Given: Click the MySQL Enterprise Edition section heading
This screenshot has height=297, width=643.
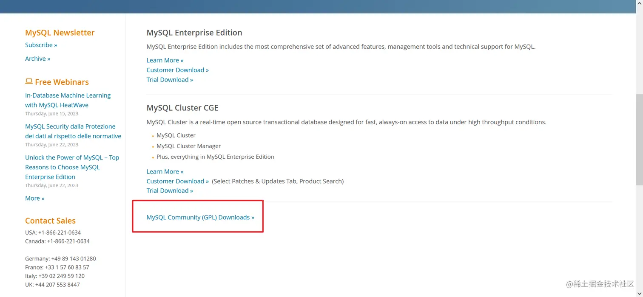Looking at the screenshot, I should point(194,33).
